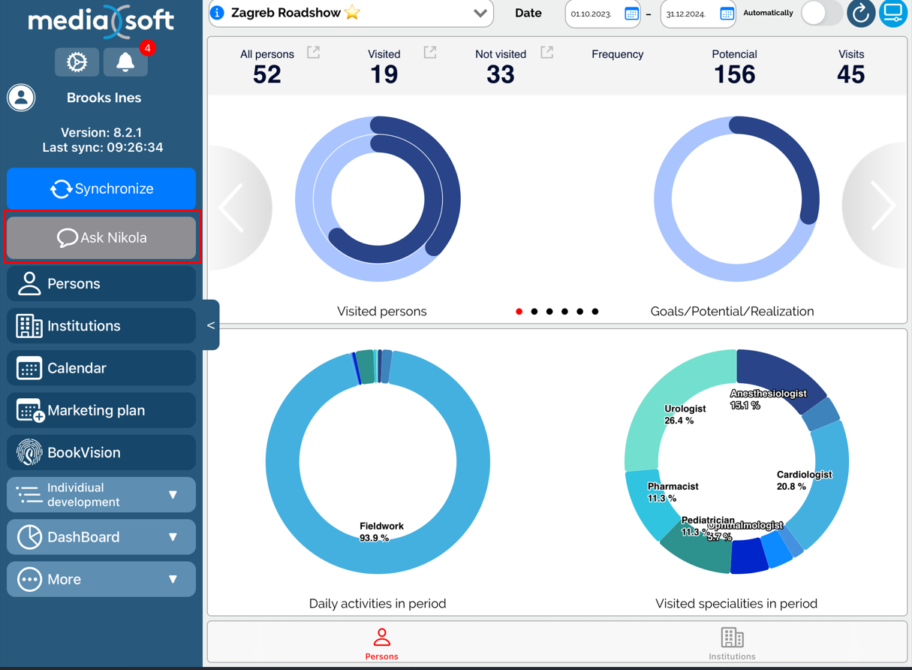Screen dimensions: 912x670
Task: Open settings gear icon in sidebar
Action: [77, 62]
